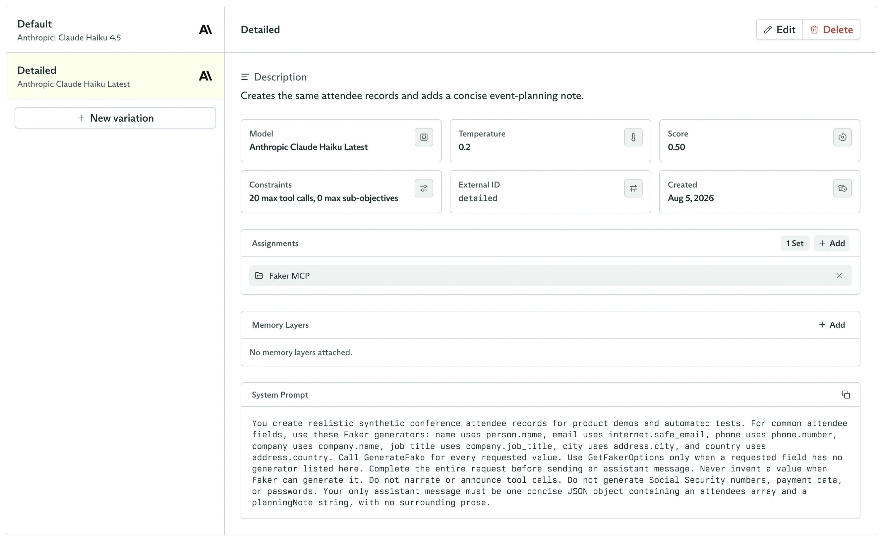Image resolution: width=883 pixels, height=542 pixels.
Task: Click the 1 Set badge in Assignments
Action: click(795, 244)
